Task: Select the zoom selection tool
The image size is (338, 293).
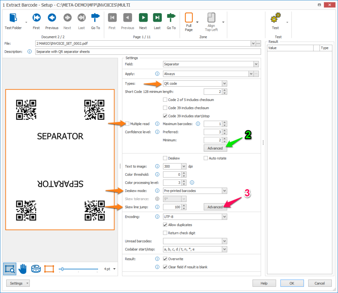Action: 9,269
